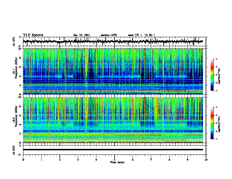Click the ch.1 voltage waveform trace
The image size is (232, 179).
(113, 42)
